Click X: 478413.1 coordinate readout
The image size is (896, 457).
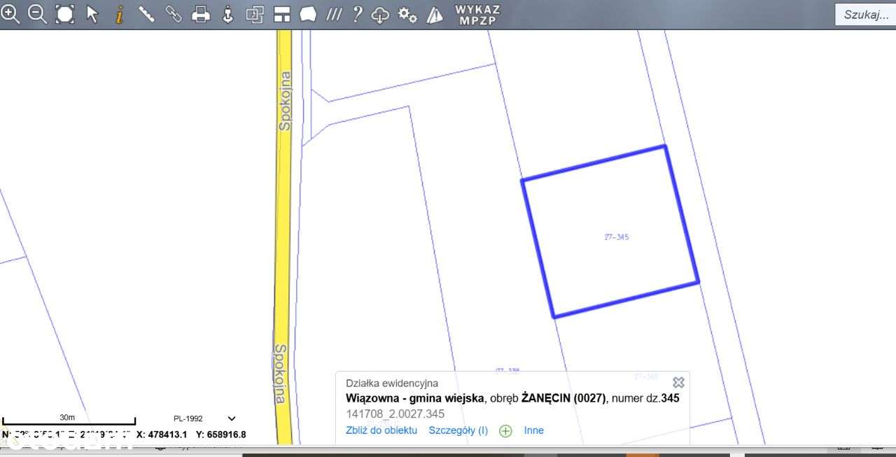point(162,435)
